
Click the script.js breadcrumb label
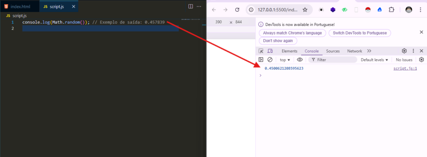coord(19,16)
